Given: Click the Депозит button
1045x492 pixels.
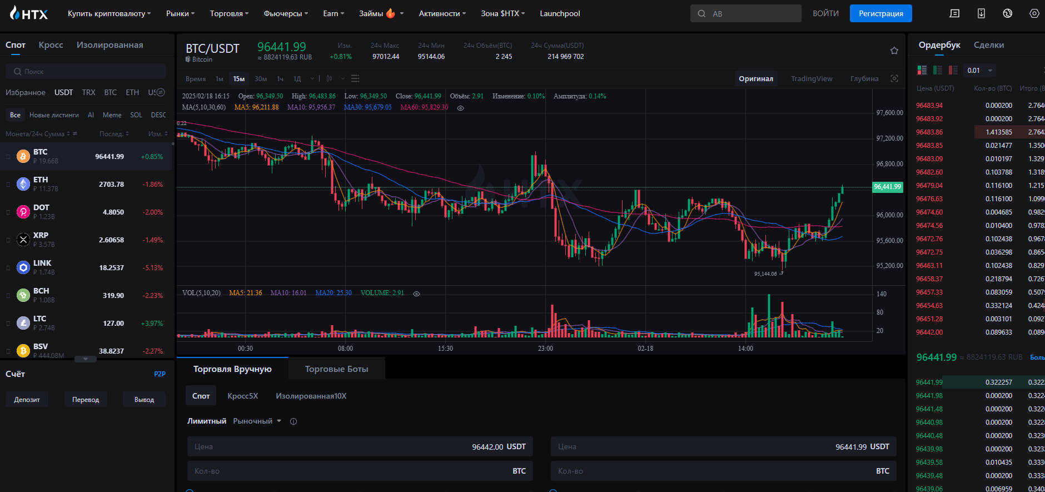Looking at the screenshot, I should (x=27, y=399).
